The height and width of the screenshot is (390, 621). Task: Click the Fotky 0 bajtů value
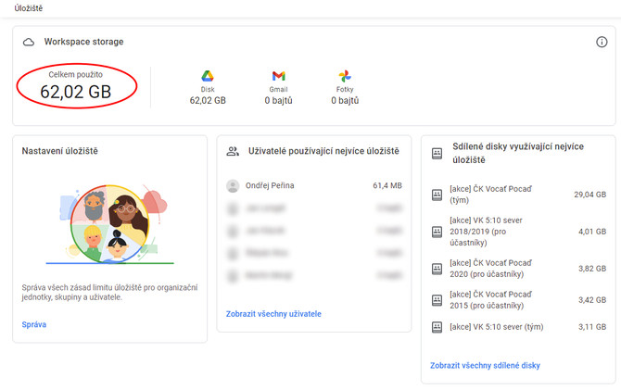coord(345,101)
